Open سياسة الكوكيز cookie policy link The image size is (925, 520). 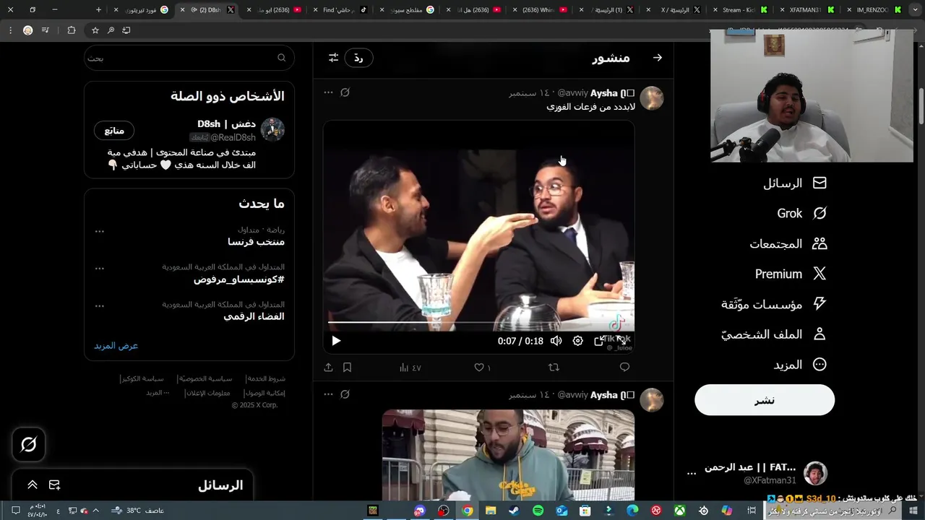tap(142, 378)
